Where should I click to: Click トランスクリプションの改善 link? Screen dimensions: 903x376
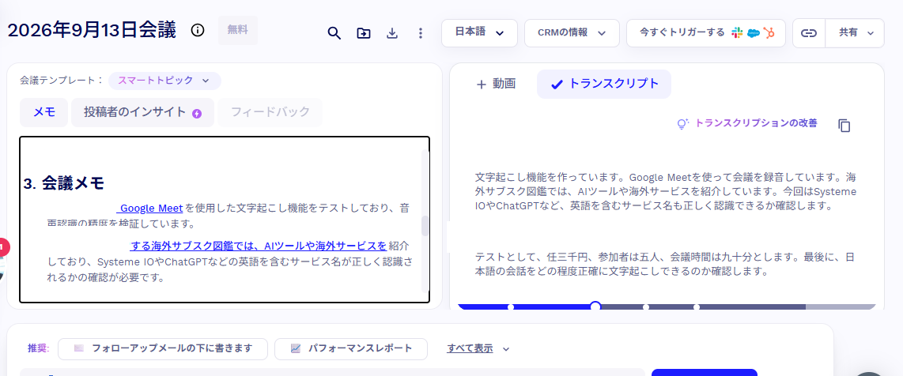(x=747, y=123)
